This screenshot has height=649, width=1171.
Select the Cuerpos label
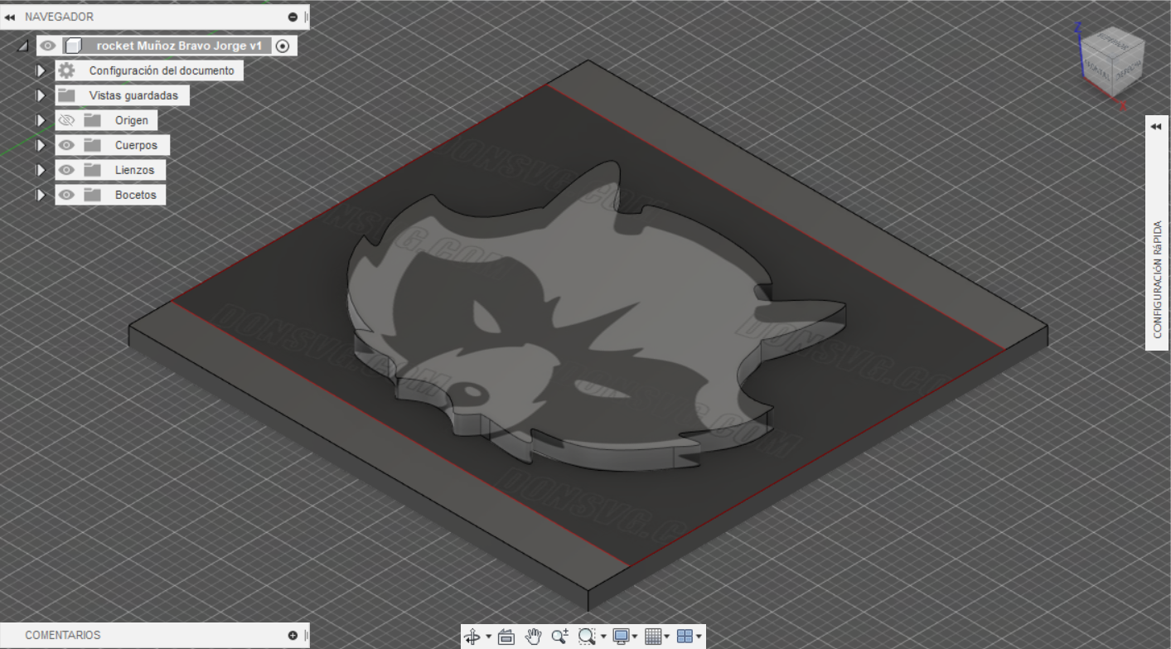[x=136, y=145]
